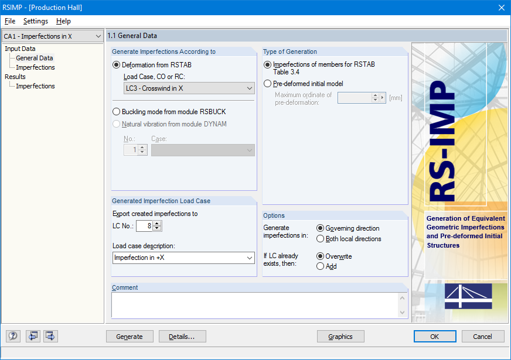Click the Input Data tree node
The image size is (511, 360).
coord(20,49)
